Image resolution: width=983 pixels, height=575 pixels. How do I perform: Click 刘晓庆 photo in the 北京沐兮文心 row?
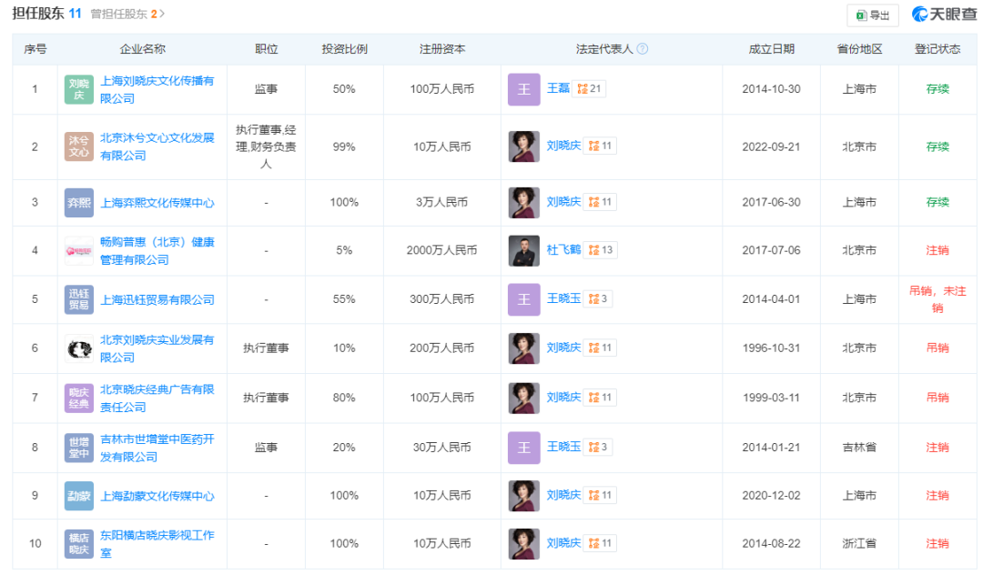point(523,146)
